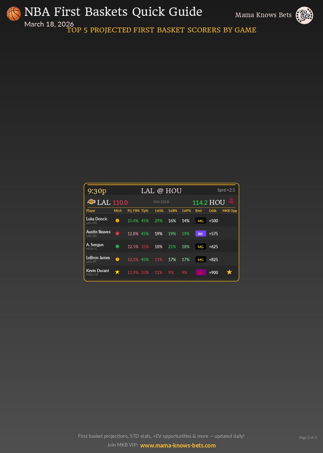
Task: Click A. Sengun's 35% tip percentage
Action: (x=145, y=247)
